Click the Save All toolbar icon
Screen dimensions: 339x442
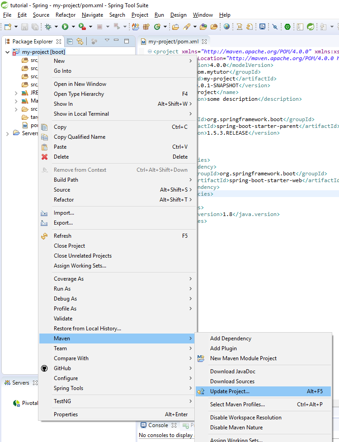coord(35,27)
